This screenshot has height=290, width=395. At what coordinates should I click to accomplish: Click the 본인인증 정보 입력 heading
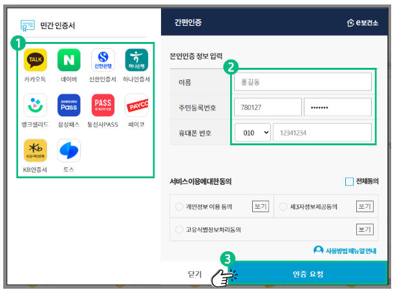click(196, 56)
